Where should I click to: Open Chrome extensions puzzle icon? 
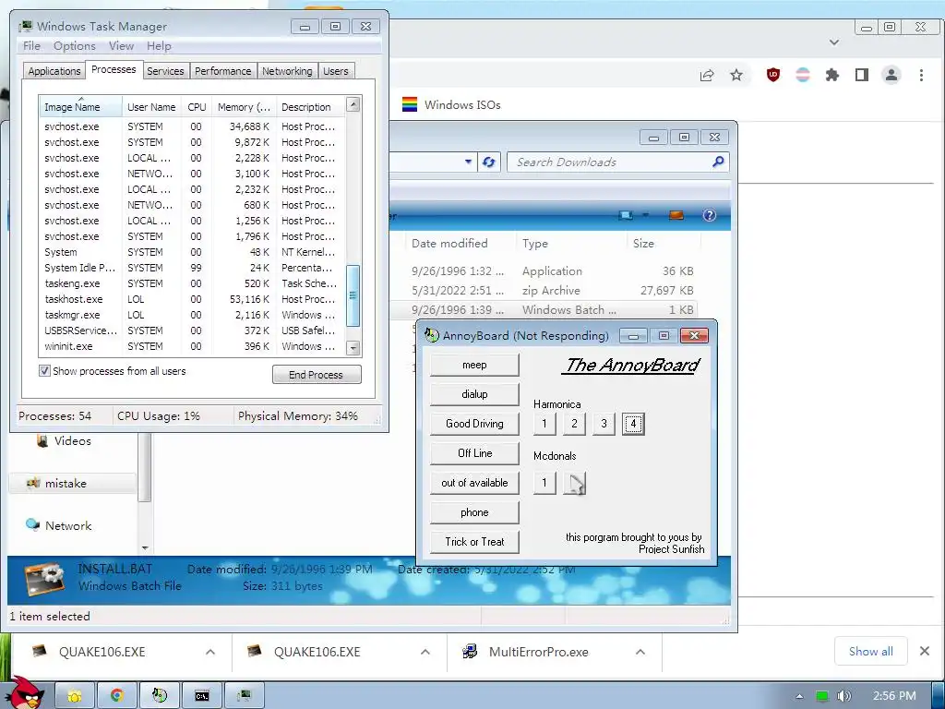click(832, 75)
